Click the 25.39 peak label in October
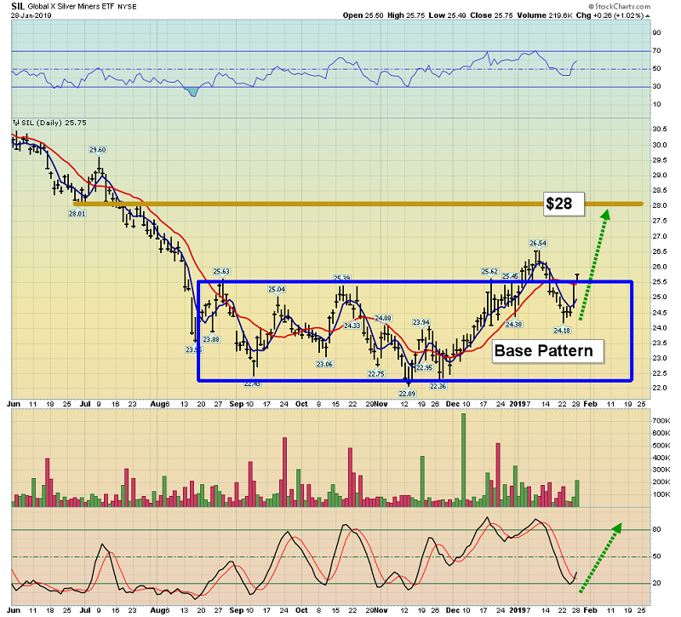The width and height of the screenshot is (681, 617). [342, 278]
